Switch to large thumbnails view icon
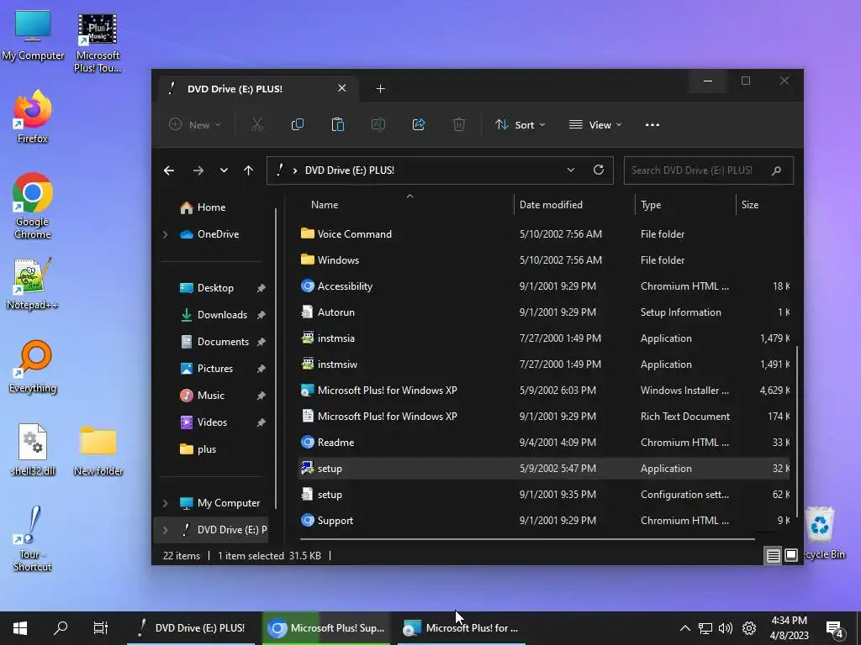The width and height of the screenshot is (861, 645). coord(790,556)
